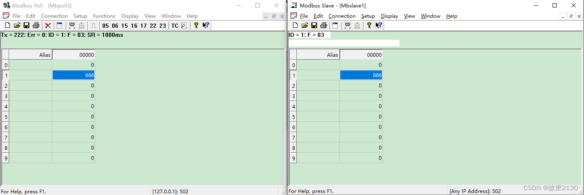Image resolution: width=584 pixels, height=195 pixels.
Task: Open Window menu in Modbus Poll
Action: click(171, 16)
